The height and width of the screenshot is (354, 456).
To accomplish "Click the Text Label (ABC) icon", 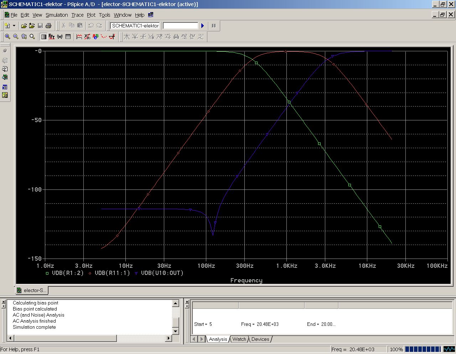I will [95, 37].
